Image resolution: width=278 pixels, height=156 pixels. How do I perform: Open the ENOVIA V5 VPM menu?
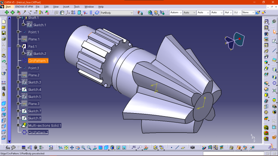[x=24, y=7]
